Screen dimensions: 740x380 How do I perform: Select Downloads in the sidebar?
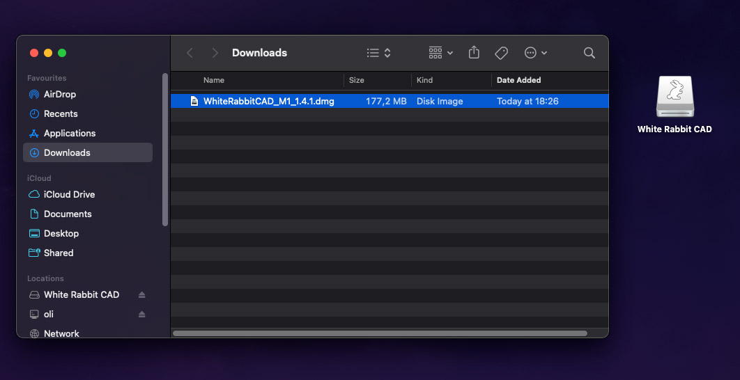[88, 152]
